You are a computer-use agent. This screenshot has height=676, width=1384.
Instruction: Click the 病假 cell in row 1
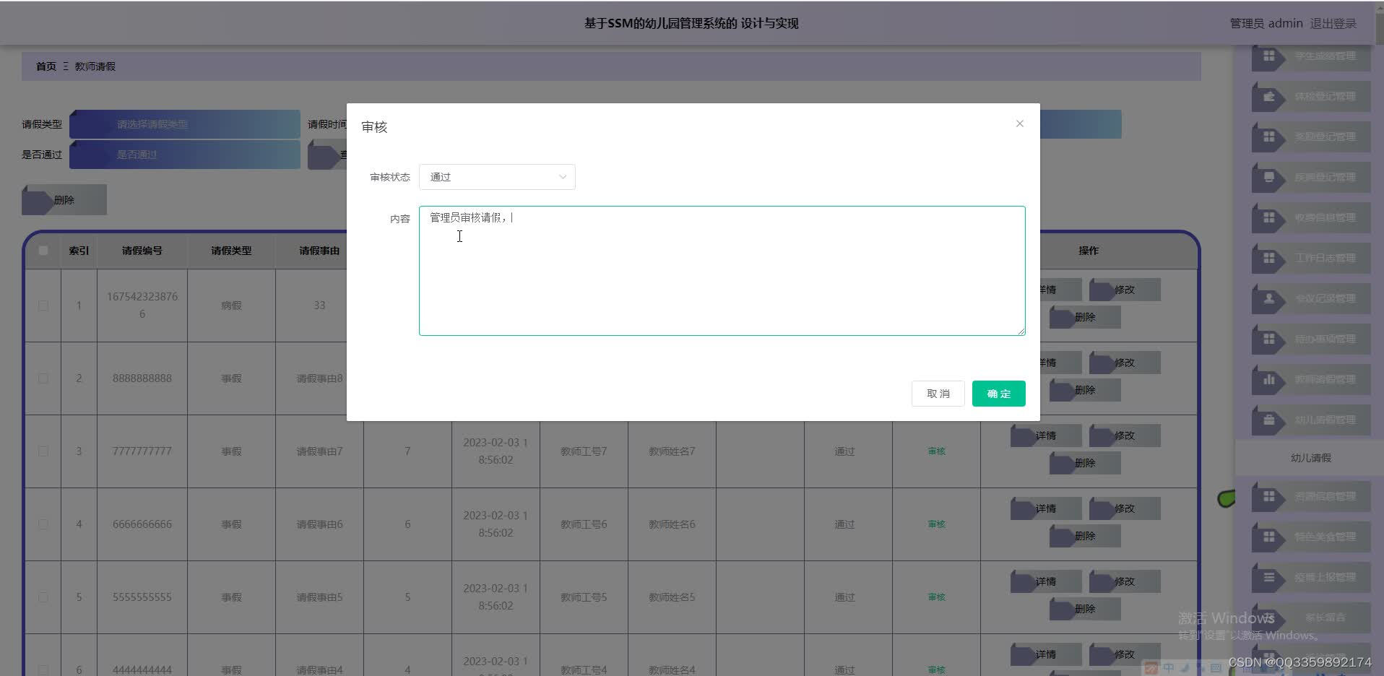231,305
